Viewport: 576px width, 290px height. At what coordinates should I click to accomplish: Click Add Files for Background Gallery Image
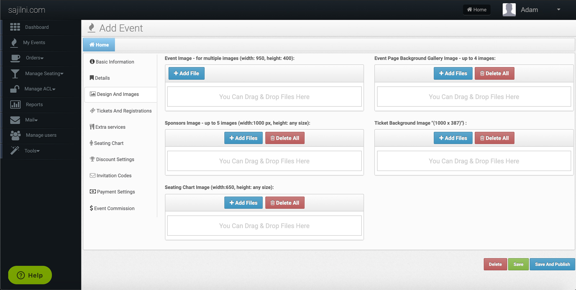click(453, 73)
